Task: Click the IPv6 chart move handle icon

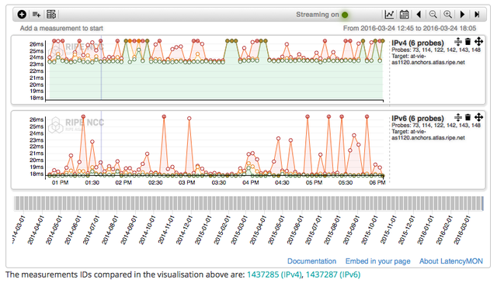Action: [x=478, y=117]
